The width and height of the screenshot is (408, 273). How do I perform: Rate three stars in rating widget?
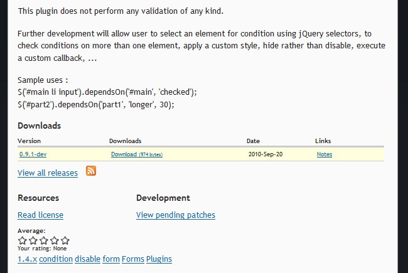pyautogui.click(x=44, y=240)
